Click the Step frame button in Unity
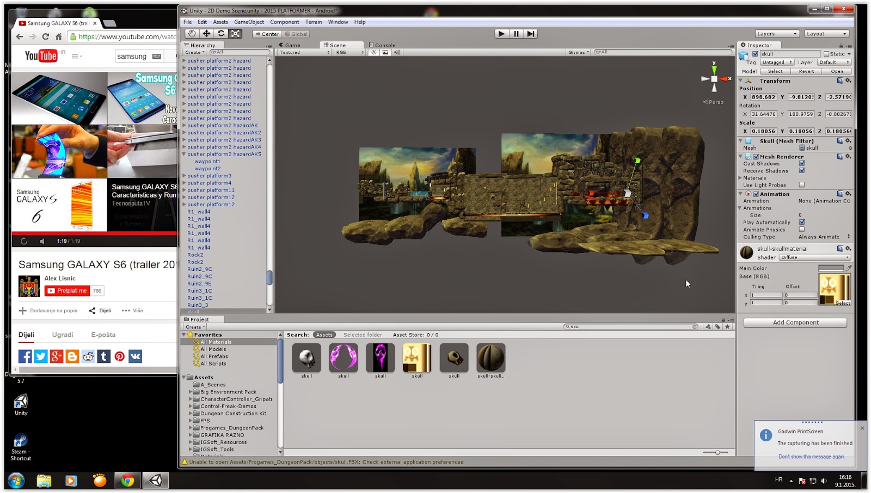The width and height of the screenshot is (871, 493). [531, 34]
